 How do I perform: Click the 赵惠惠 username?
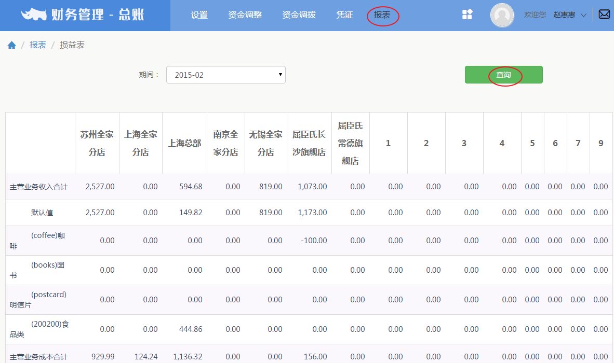point(564,15)
